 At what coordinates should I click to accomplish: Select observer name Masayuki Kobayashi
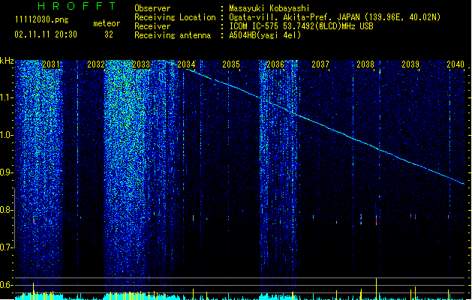tap(269, 8)
